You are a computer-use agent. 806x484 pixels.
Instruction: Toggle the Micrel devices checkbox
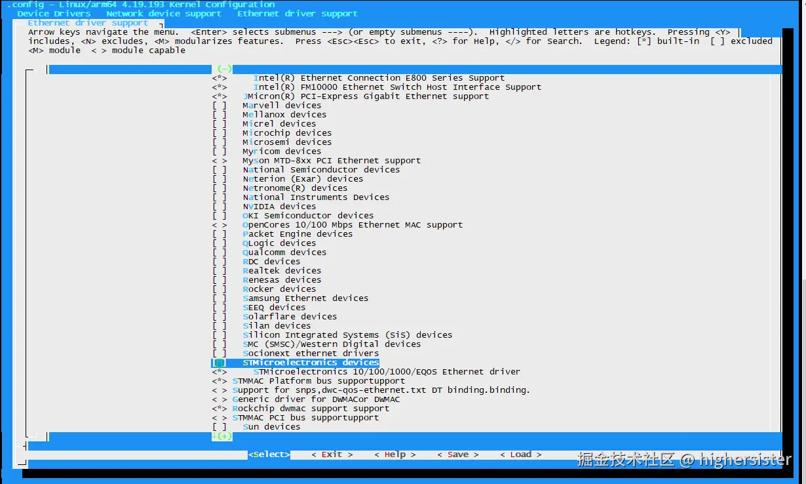(x=220, y=123)
